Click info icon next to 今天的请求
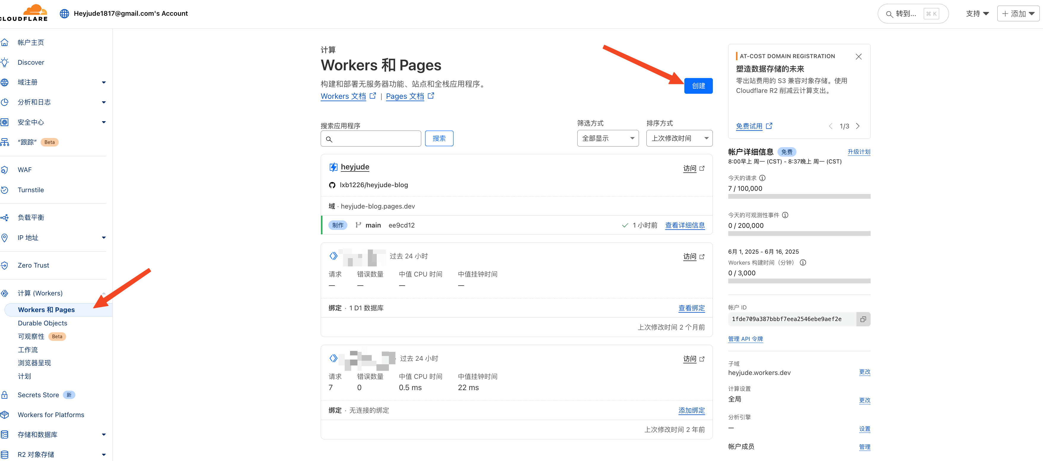The image size is (1043, 461). click(x=762, y=178)
